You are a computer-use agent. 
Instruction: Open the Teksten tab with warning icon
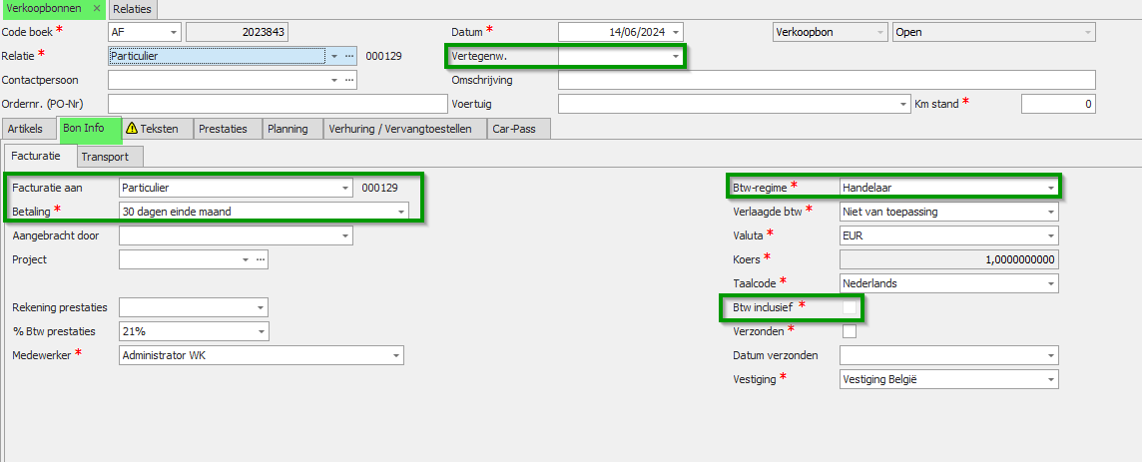157,129
